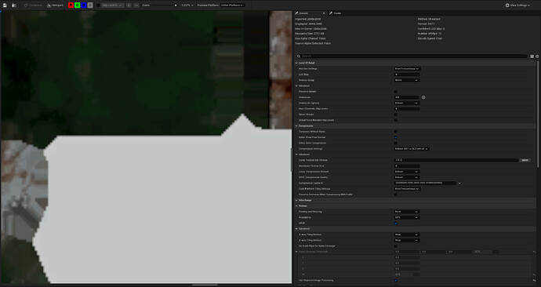Click the Oodle Texture Sdk Version field

456,160
